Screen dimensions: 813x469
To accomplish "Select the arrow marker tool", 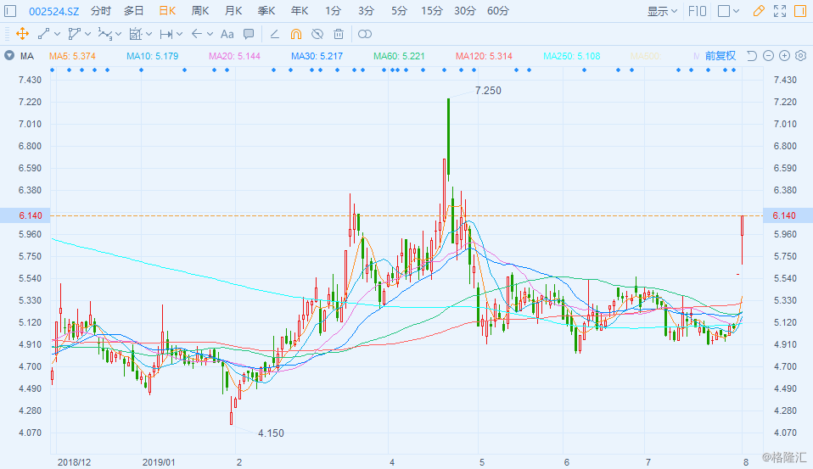I will 197,34.
